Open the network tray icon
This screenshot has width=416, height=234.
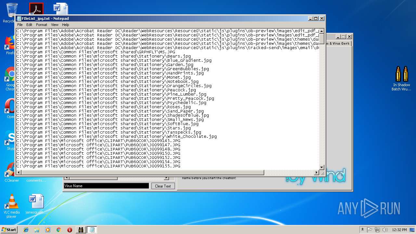[377, 230]
